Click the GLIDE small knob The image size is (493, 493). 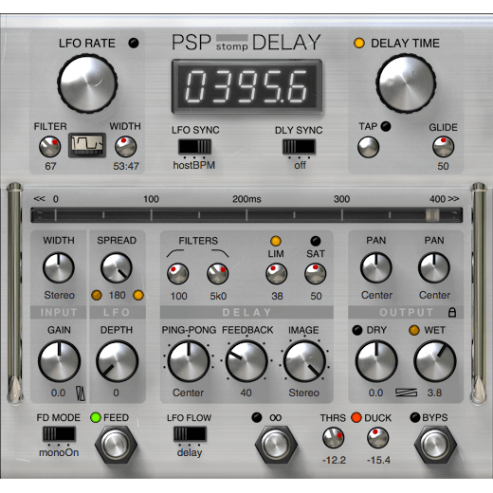click(x=443, y=147)
